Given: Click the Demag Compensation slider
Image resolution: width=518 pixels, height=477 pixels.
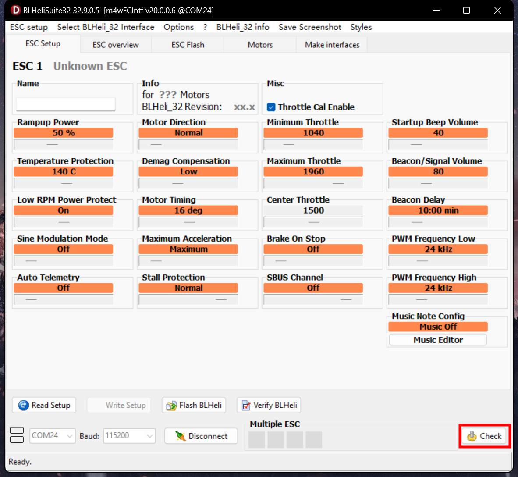Looking at the screenshot, I should pos(188,183).
